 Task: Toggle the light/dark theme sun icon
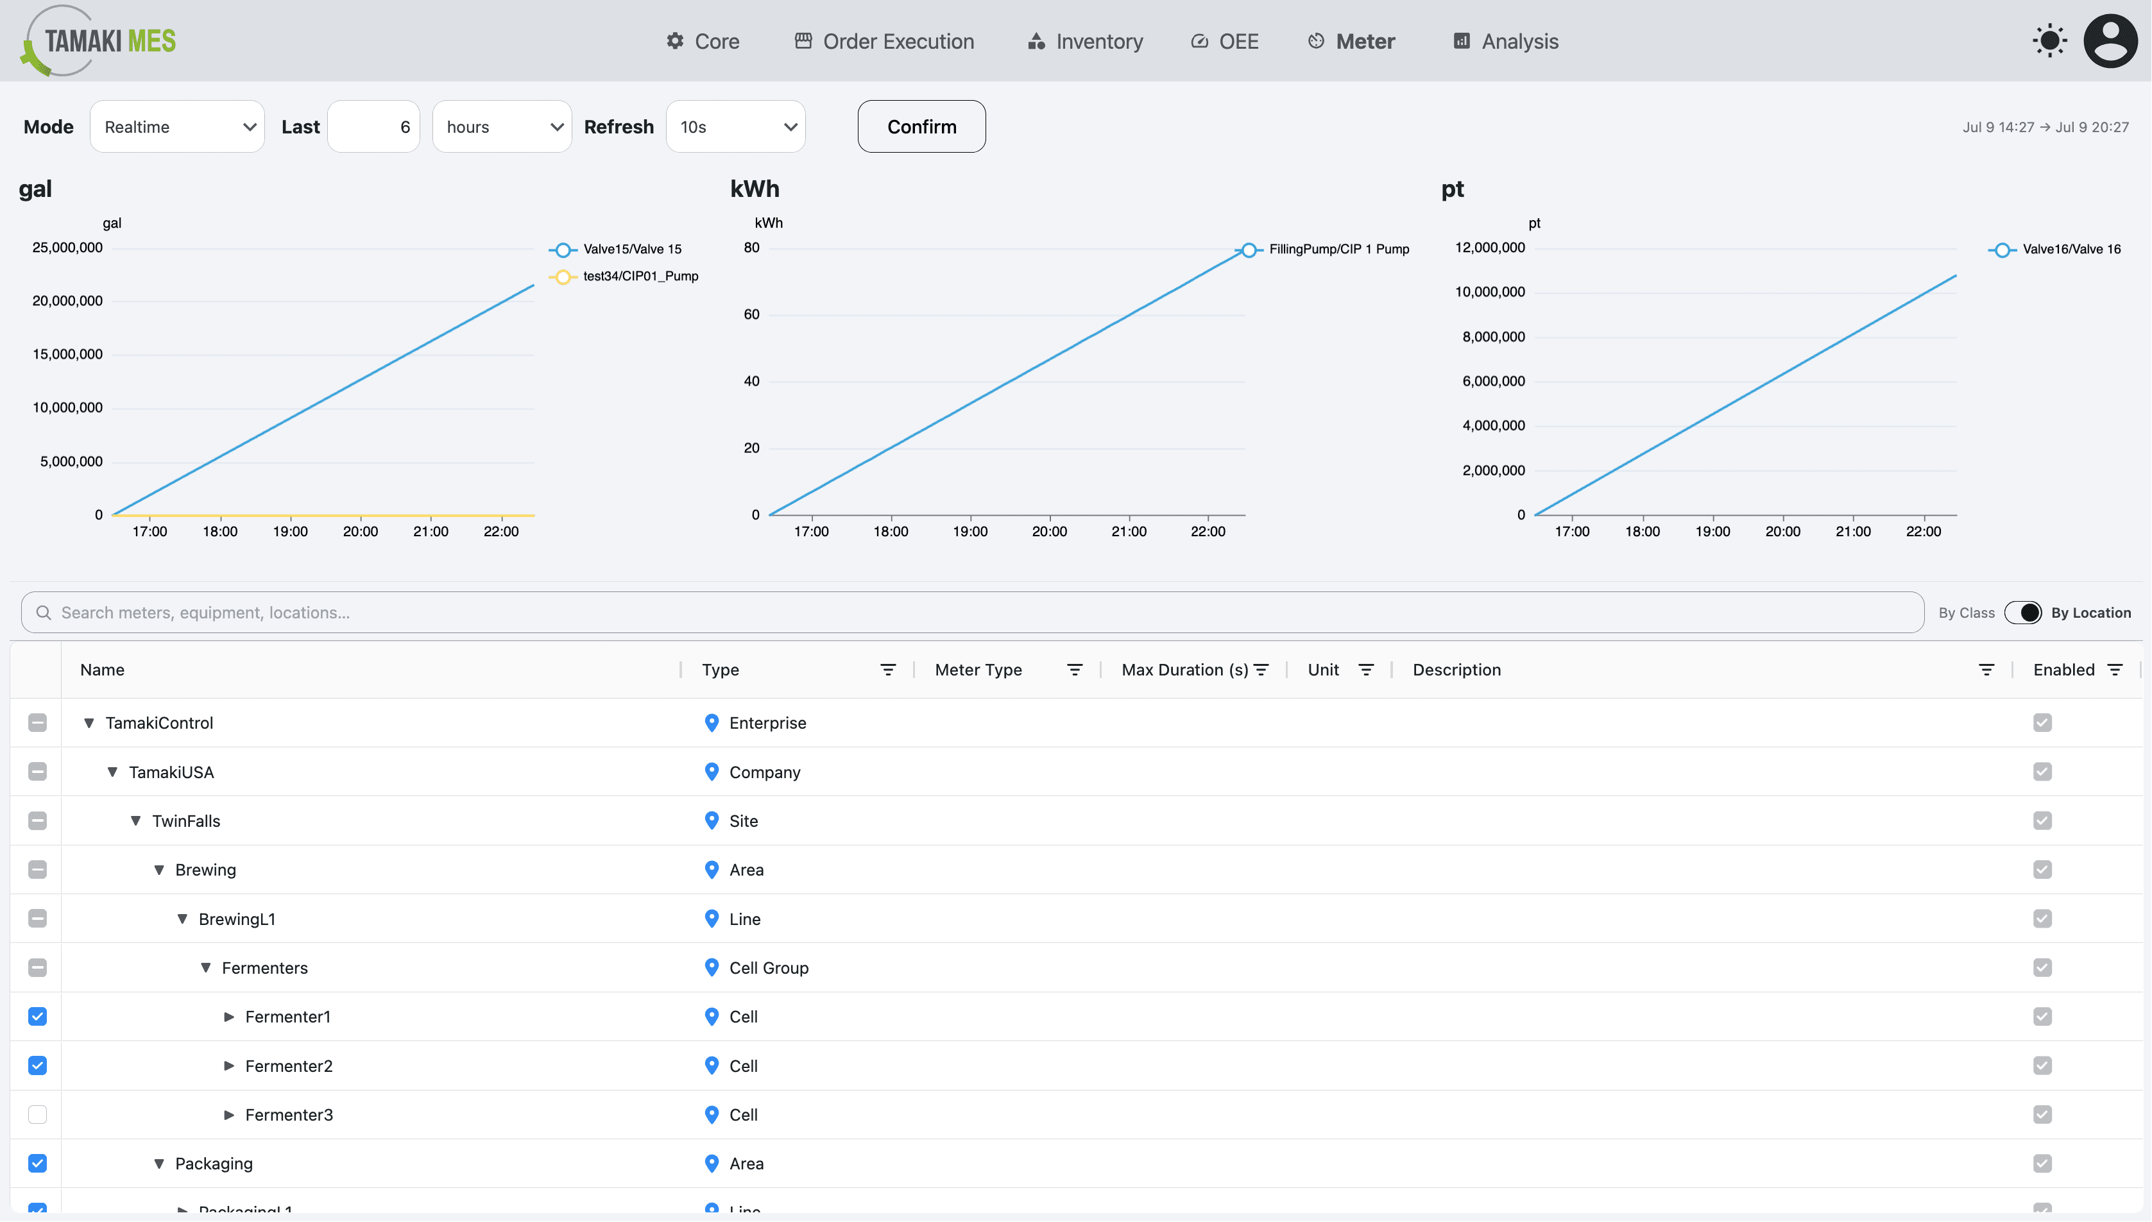click(x=2049, y=40)
